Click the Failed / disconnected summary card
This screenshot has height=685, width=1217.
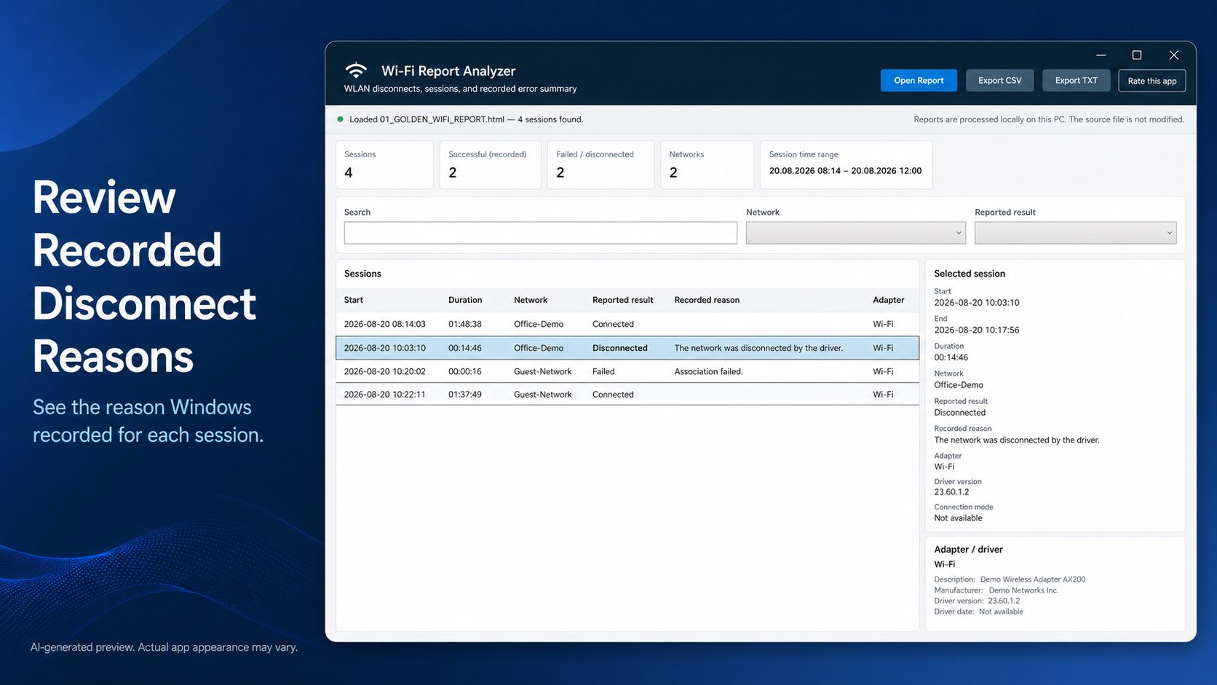pyautogui.click(x=600, y=165)
